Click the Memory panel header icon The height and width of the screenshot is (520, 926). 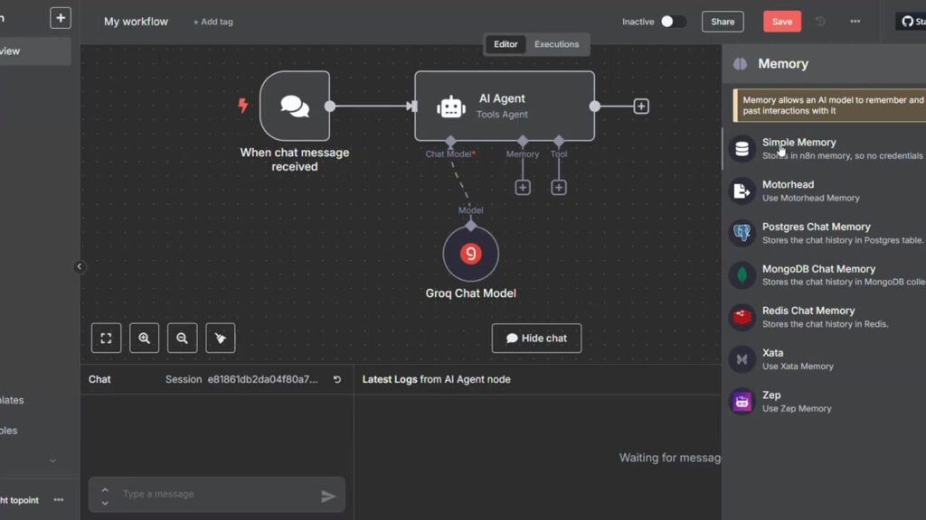point(740,64)
